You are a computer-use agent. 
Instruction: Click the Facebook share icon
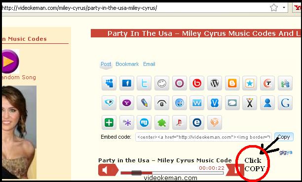point(126,83)
